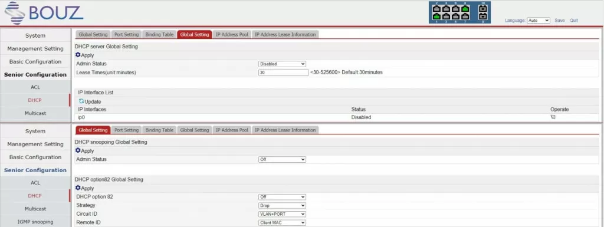Open DHCP server Admin Status dropdown
Image resolution: width=604 pixels, height=227 pixels.
point(283,64)
